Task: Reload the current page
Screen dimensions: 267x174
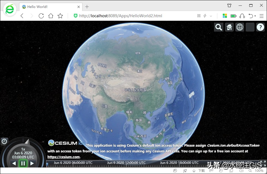Action: 41,16
